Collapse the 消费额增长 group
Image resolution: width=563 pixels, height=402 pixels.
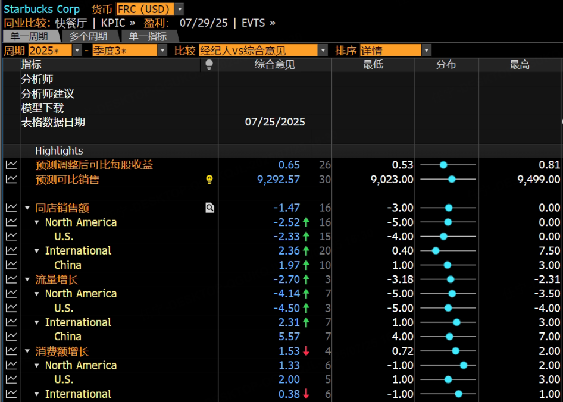27,351
